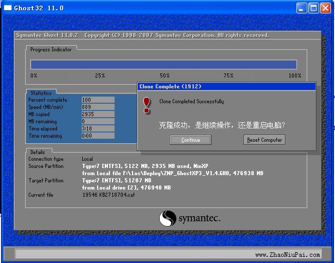The height and width of the screenshot is (263, 335).
Task: Click the Current file label
Action: pyautogui.click(x=41, y=195)
